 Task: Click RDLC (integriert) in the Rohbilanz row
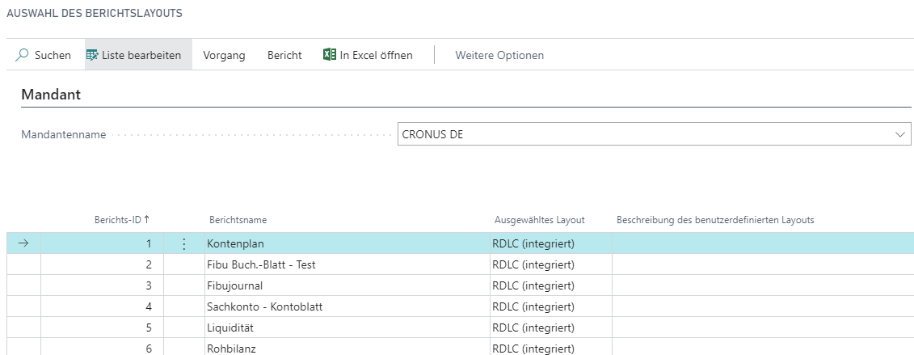click(533, 349)
